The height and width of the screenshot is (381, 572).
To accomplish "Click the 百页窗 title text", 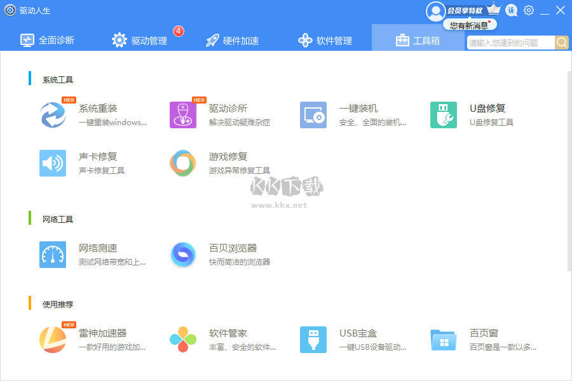I will 484,333.
